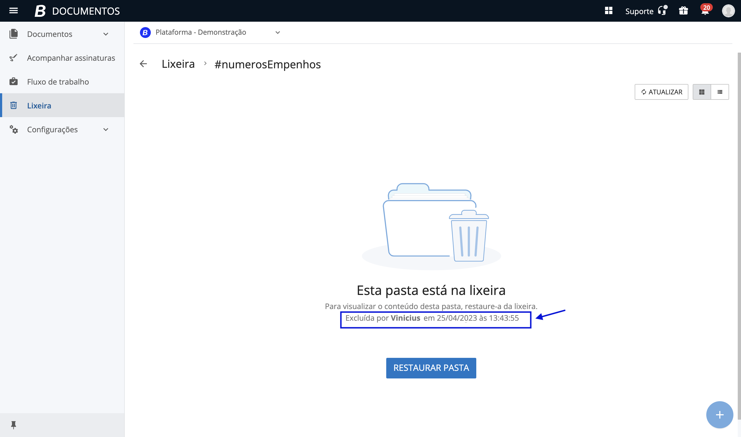Switch to grid view

pyautogui.click(x=702, y=92)
